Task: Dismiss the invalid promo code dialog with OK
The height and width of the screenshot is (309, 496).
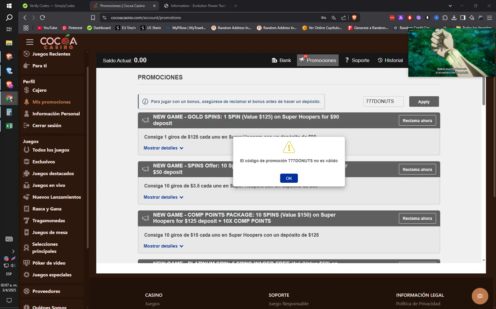Action: click(x=289, y=178)
